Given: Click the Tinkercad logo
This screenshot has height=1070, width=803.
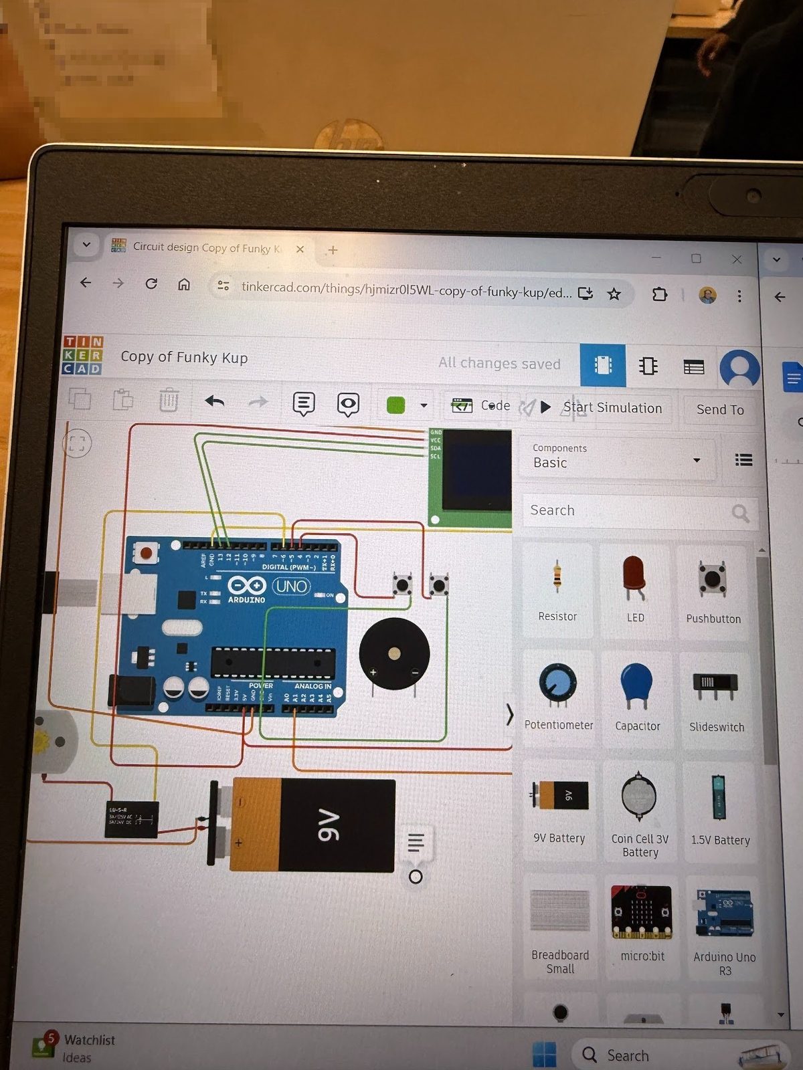Looking at the screenshot, I should (82, 355).
